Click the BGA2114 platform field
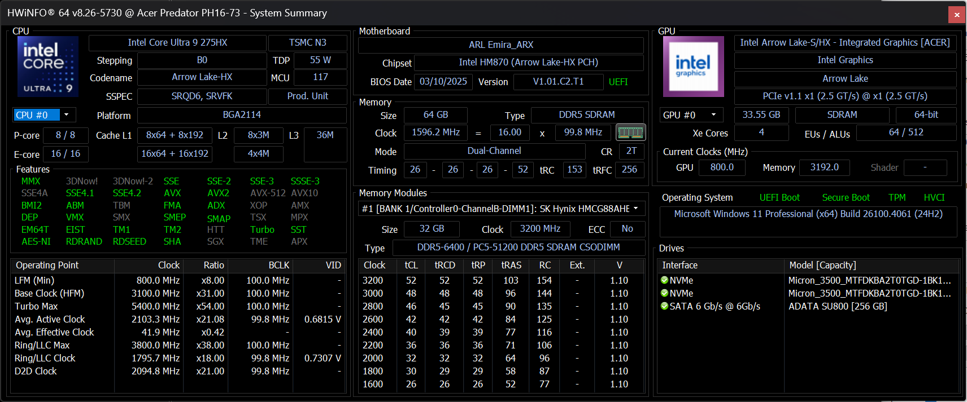The height and width of the screenshot is (402, 967). tap(242, 115)
